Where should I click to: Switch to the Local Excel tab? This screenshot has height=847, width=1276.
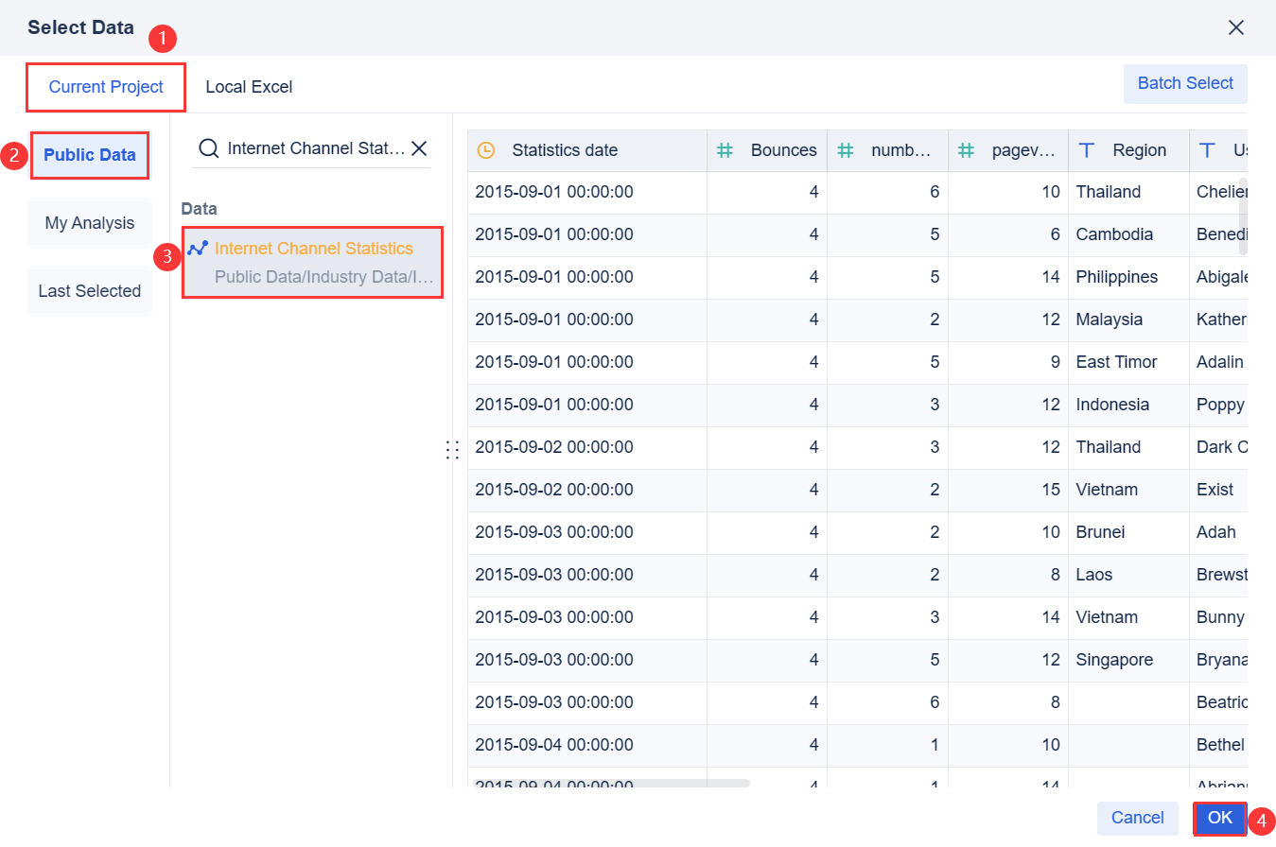[249, 87]
